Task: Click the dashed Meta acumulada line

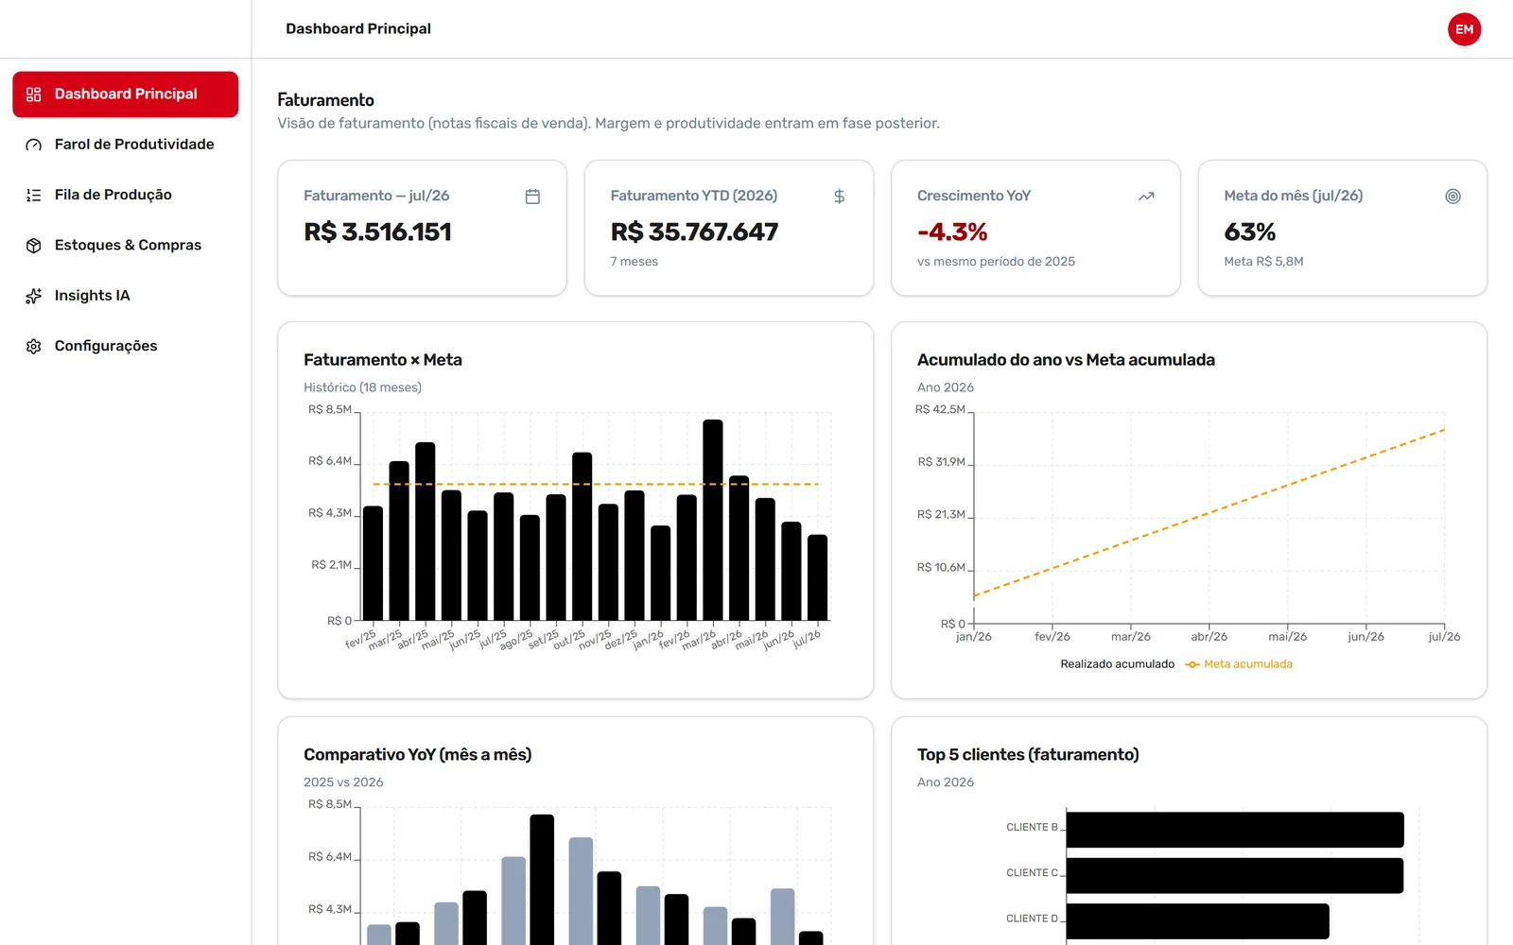Action: [x=1209, y=513]
